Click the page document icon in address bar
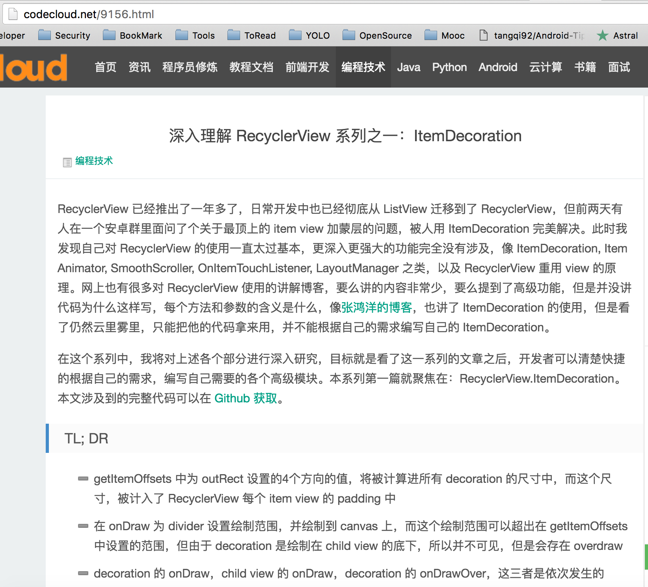This screenshot has width=648, height=587. tap(13, 14)
